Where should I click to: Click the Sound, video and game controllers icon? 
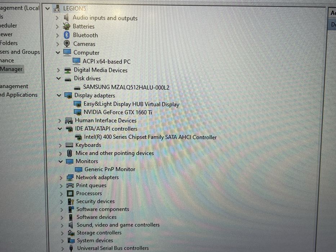[x=71, y=225]
